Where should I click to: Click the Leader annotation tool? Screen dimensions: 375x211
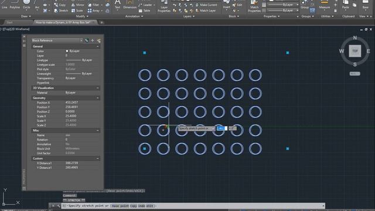(x=145, y=5)
